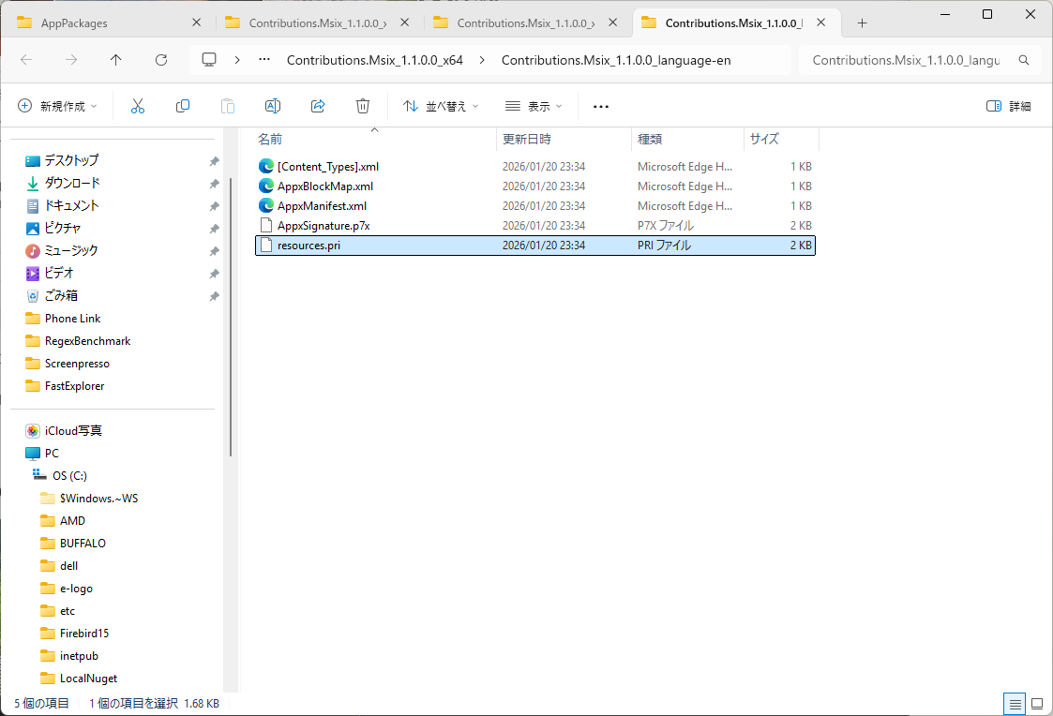The width and height of the screenshot is (1053, 716).
Task: Click the Copy icon in toolbar
Action: (183, 106)
